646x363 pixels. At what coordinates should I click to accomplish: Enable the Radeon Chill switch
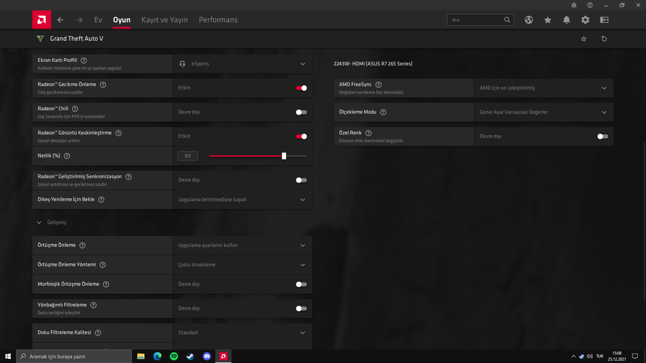click(x=301, y=112)
